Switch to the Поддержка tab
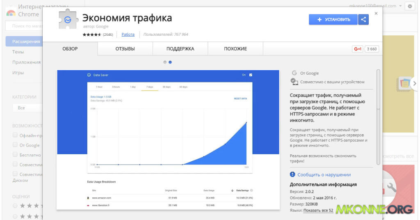The width and height of the screenshot is (420, 220). pyautogui.click(x=180, y=49)
